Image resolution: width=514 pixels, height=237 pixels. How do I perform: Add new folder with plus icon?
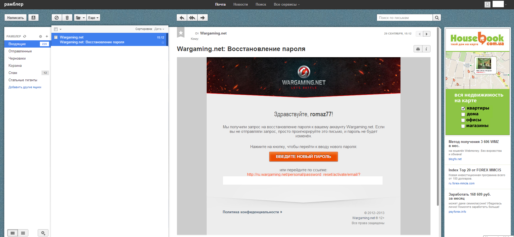point(47,36)
